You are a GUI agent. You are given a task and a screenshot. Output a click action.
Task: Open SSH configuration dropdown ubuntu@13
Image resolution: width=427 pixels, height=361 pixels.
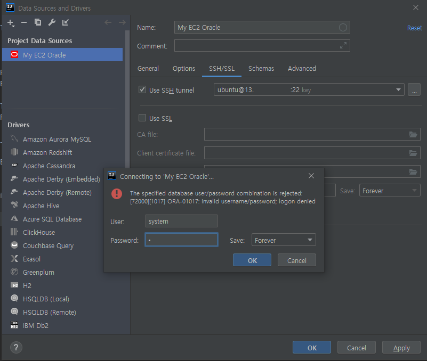[309, 90]
